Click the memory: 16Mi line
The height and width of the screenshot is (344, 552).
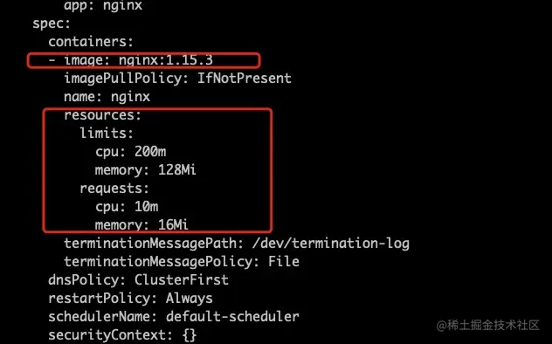[141, 224]
